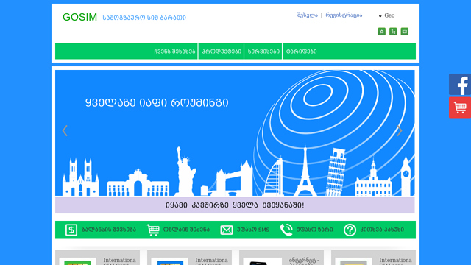Click the dollar balance top-up icon

tap(71, 230)
